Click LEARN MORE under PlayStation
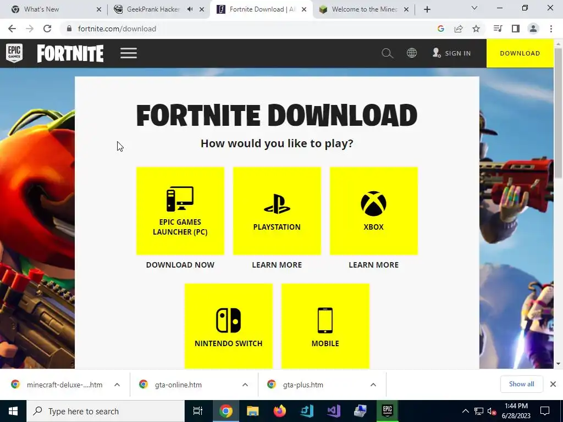Screen dimensions: 563x422 277,265
